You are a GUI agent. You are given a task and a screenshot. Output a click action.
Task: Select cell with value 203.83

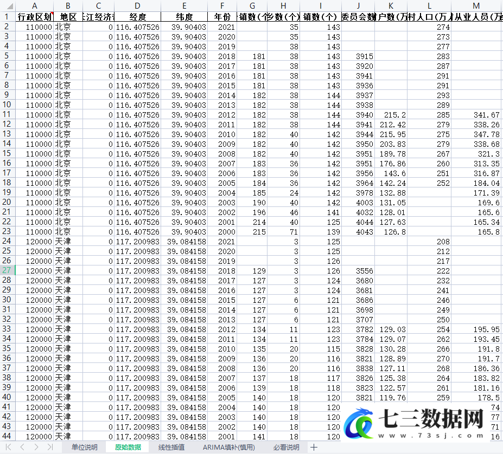coord(391,144)
